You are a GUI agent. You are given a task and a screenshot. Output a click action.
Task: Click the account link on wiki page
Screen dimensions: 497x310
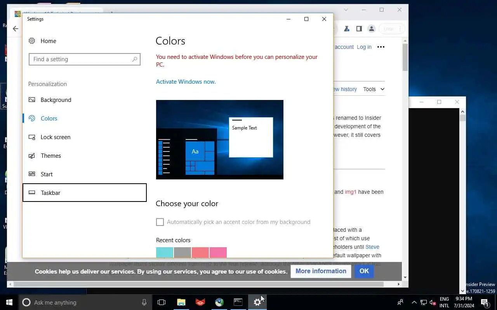click(x=344, y=47)
